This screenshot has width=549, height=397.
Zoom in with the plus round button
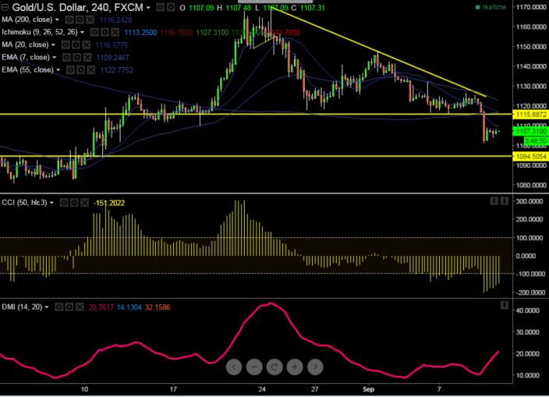tap(295, 367)
